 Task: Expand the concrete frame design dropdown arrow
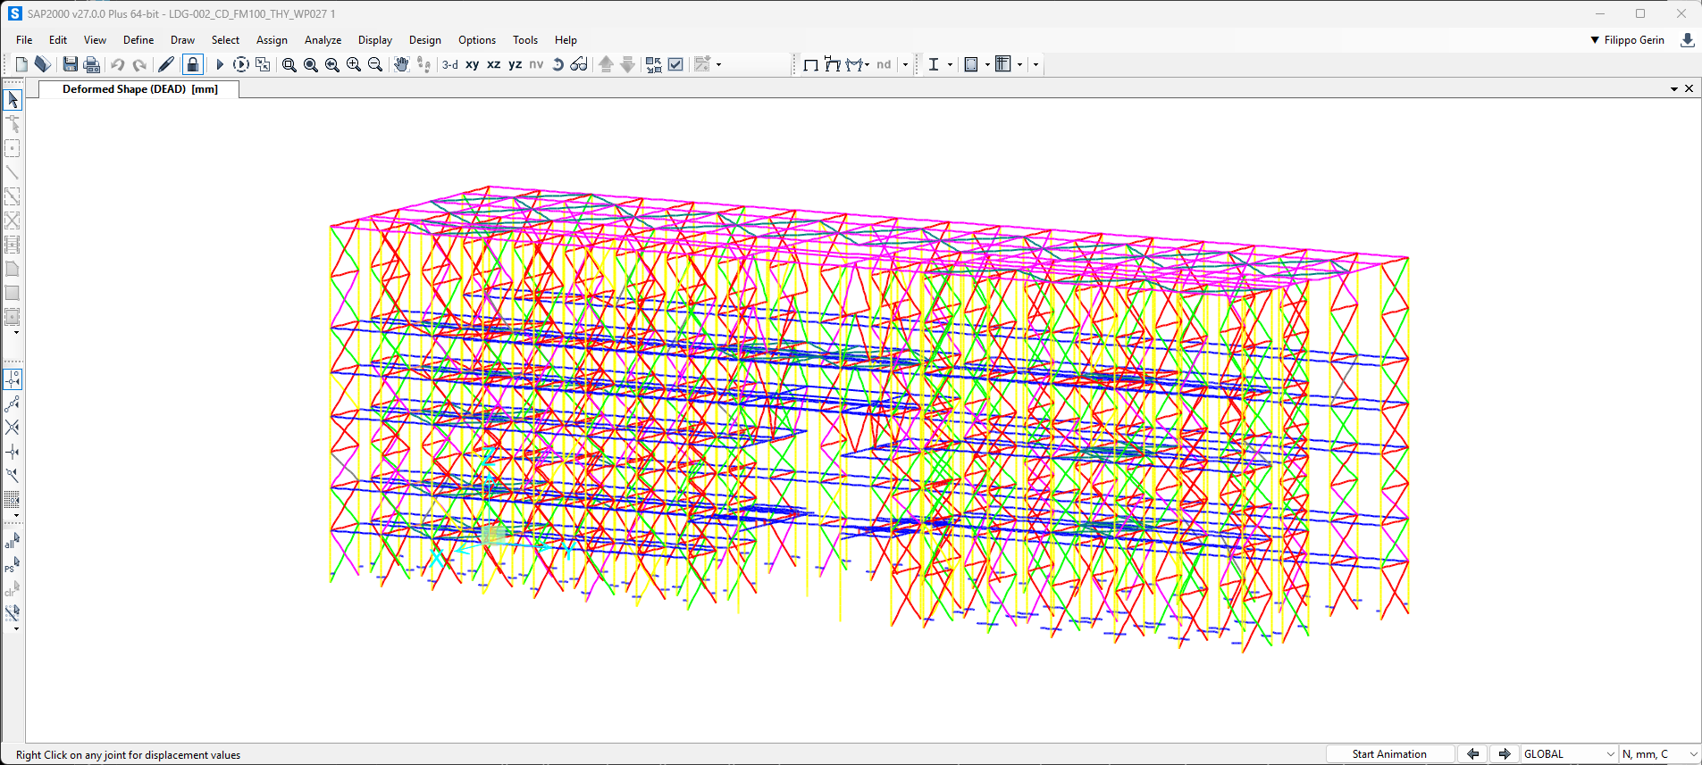(x=987, y=64)
